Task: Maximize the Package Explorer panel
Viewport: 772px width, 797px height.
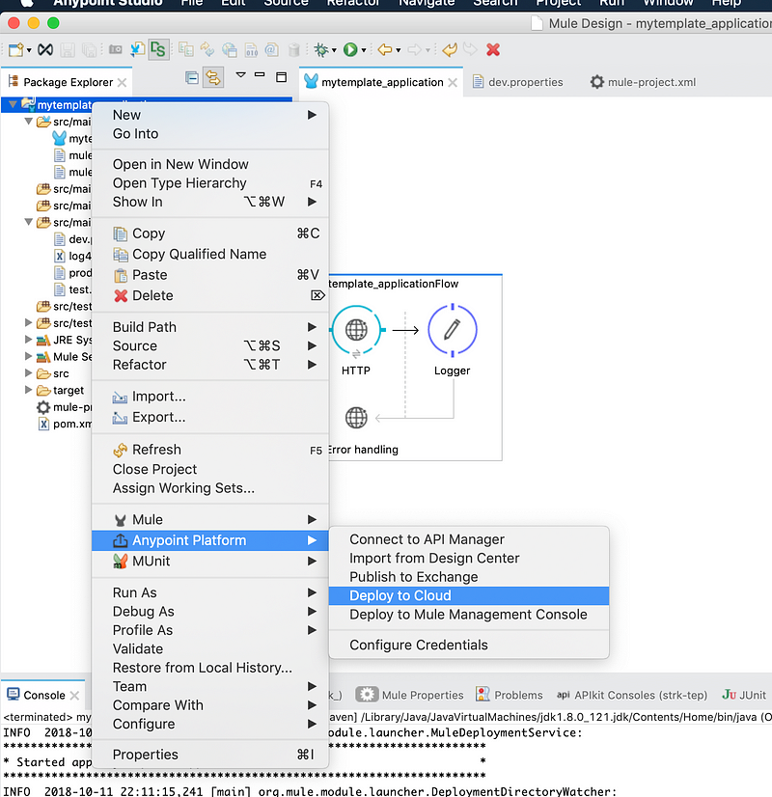Action: [x=281, y=77]
